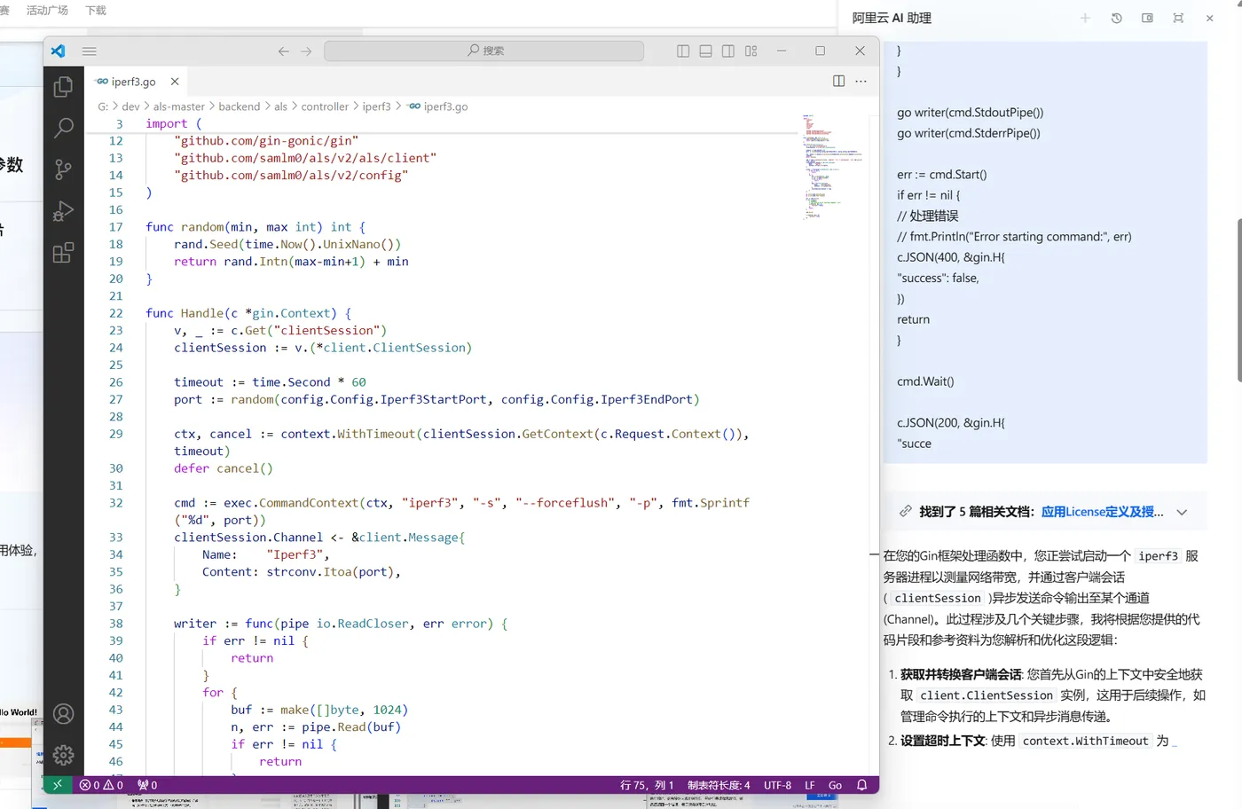Screen dimensions: 1242x809
Task: Click the 'controller' breadcrumb segment
Action: tap(325, 106)
